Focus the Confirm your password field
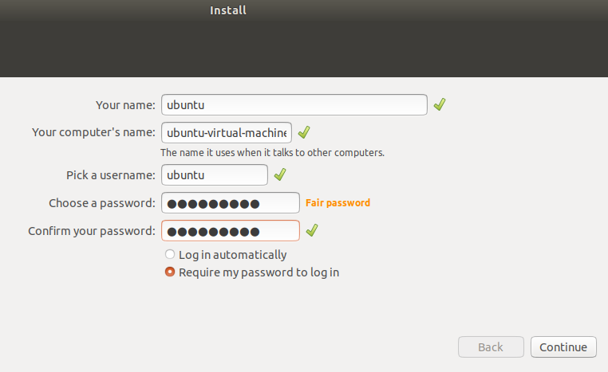Screen dimensions: 608x372 (x=231, y=230)
